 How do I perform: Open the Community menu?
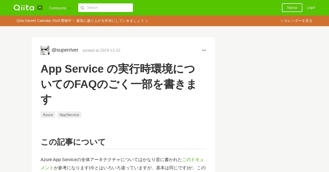click(60, 8)
